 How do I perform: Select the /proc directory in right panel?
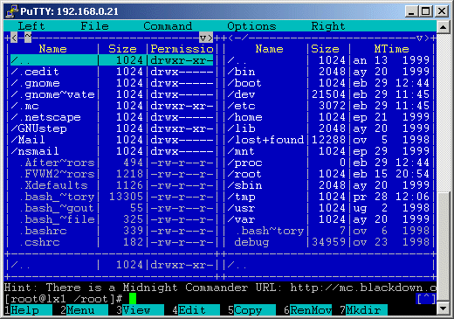coord(328,163)
